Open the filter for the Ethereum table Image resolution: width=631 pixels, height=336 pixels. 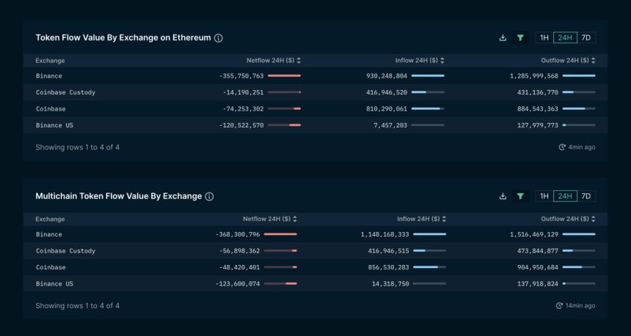[x=520, y=37]
